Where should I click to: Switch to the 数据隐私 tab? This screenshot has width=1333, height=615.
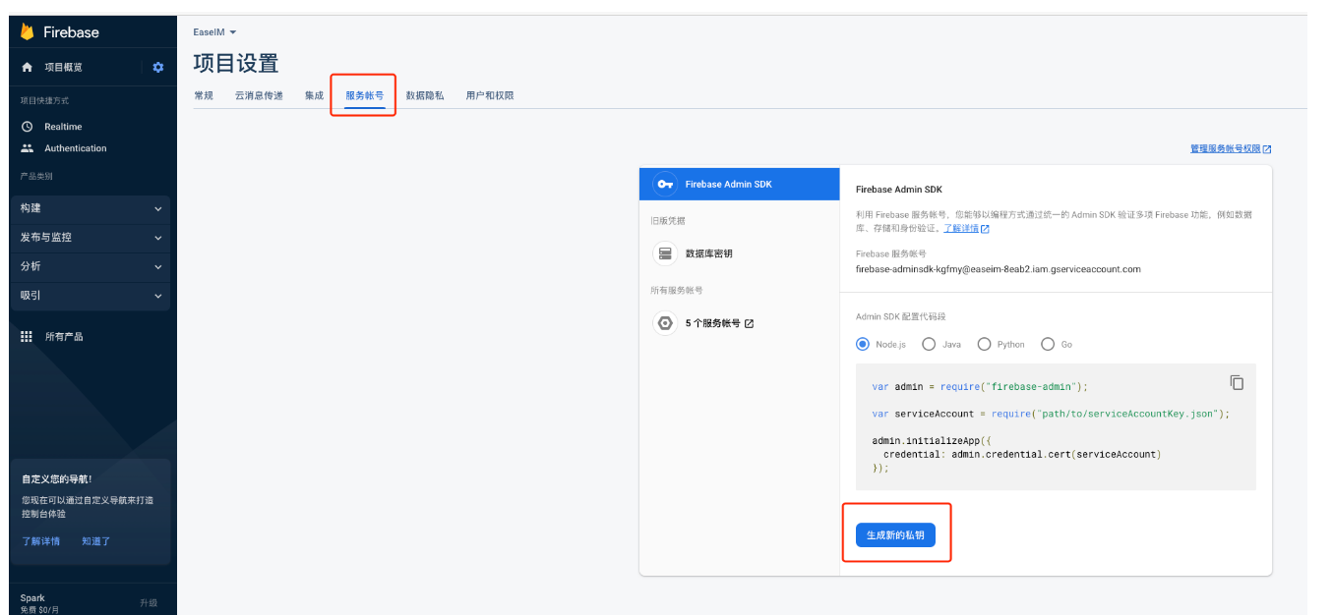pyautogui.click(x=425, y=95)
